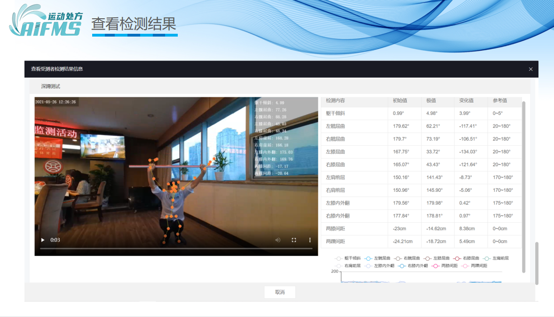The image size is (554, 317).
Task: Toggle 左髋屈曲 series in chart legend
Action: pyautogui.click(x=368, y=258)
